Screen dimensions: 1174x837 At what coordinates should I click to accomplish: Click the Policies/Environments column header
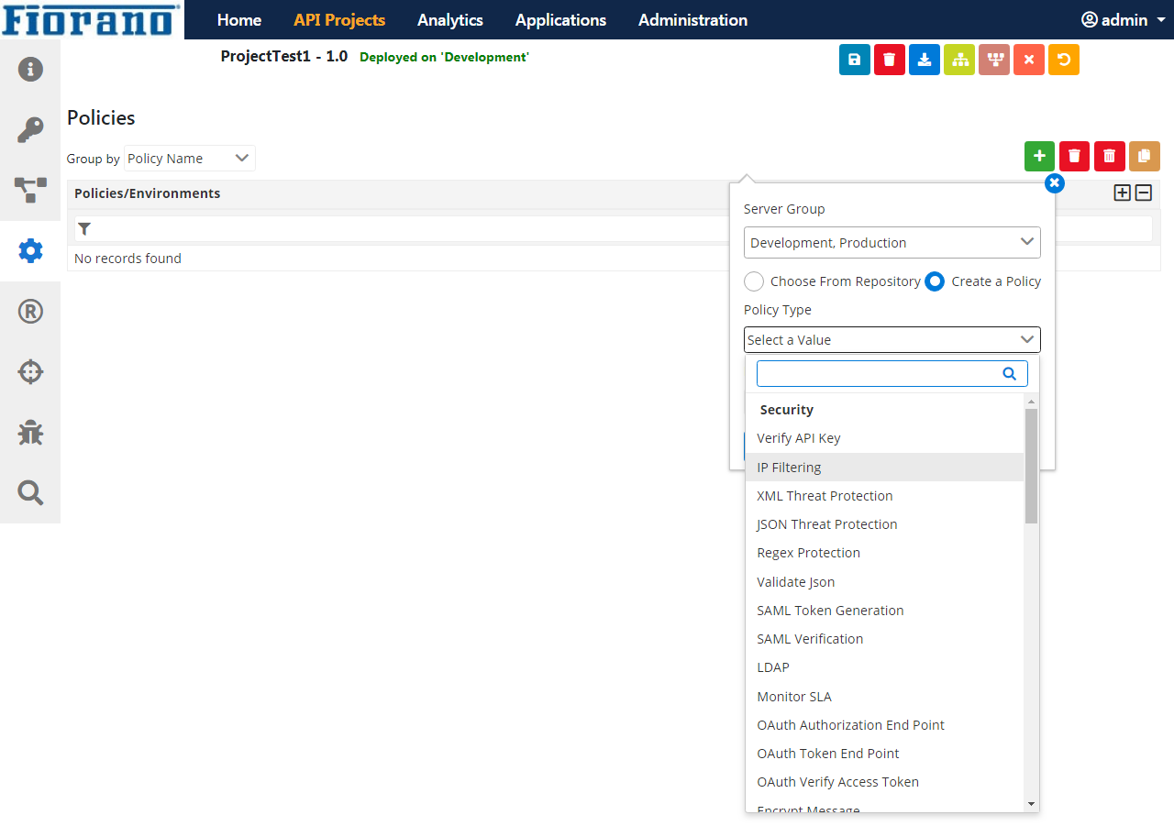point(147,193)
